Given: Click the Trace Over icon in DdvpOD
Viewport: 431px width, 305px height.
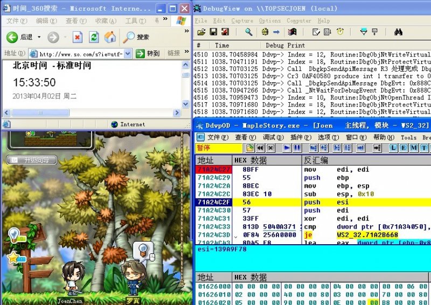Looking at the screenshot, I should [x=347, y=148].
